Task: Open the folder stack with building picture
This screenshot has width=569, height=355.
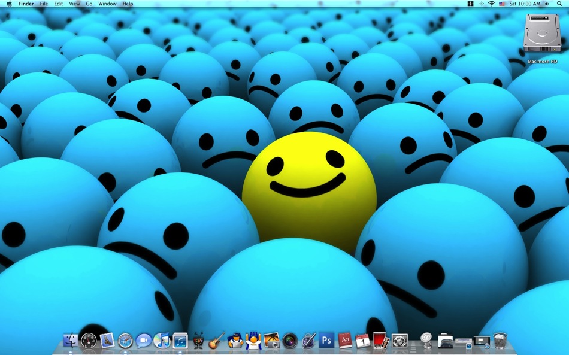Action: click(445, 341)
